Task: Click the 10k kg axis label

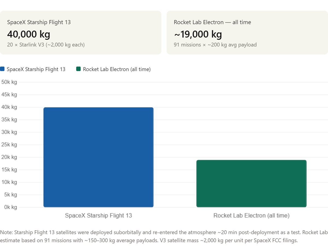Action: point(9,182)
